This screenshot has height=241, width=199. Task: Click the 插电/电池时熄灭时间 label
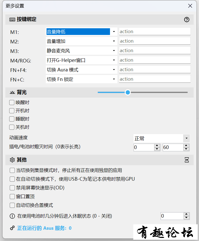click(x=45, y=147)
